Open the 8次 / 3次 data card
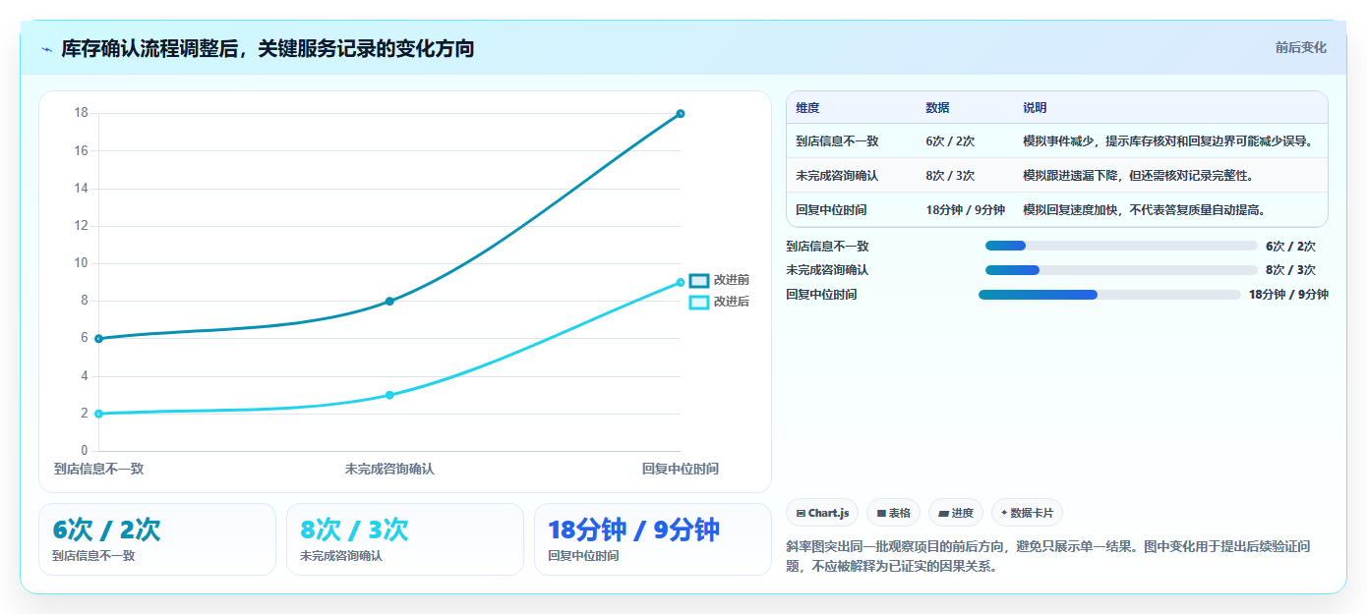Screen dimensions: 1367x614 [405, 539]
